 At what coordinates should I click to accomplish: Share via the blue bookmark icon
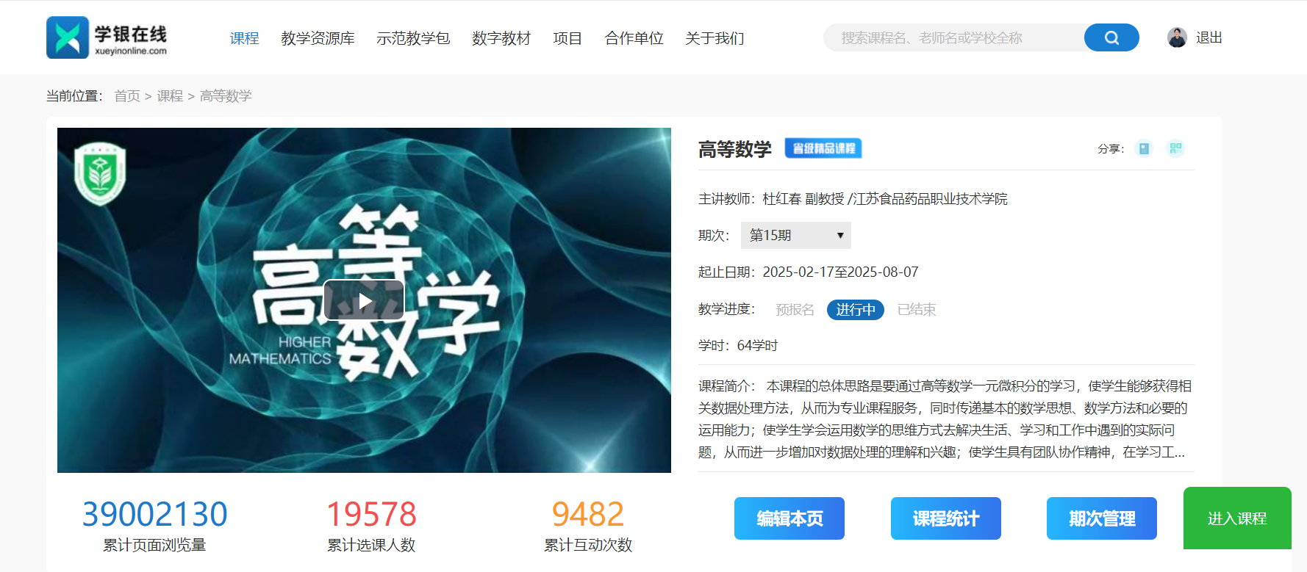click(1143, 148)
